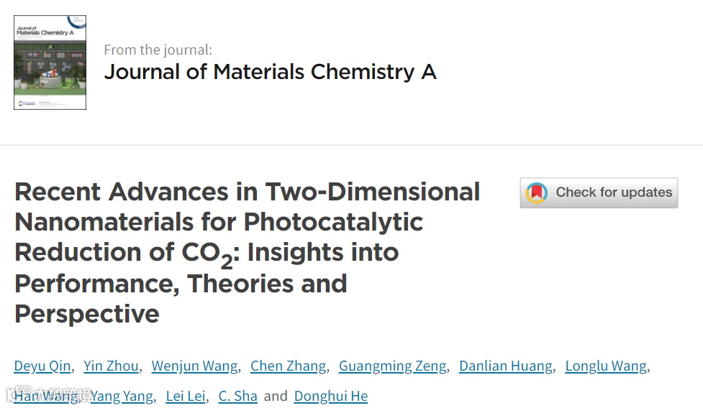Click author name Chen Zhang

click(289, 366)
